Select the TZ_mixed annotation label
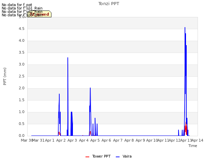 [40, 14]
